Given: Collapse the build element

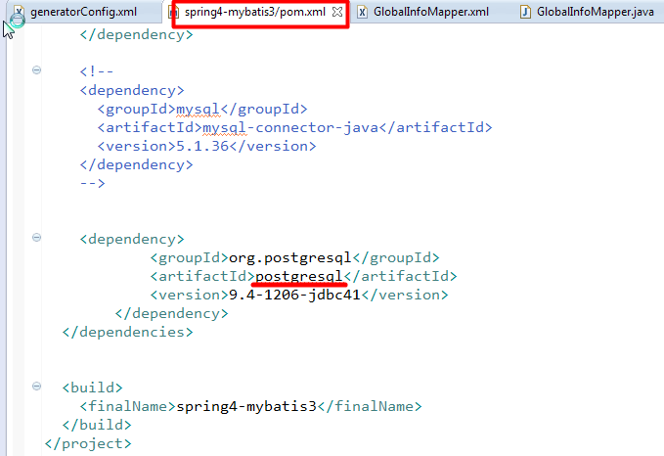Looking at the screenshot, I should click(x=37, y=387).
